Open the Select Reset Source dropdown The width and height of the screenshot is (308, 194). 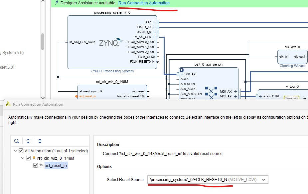(264, 180)
